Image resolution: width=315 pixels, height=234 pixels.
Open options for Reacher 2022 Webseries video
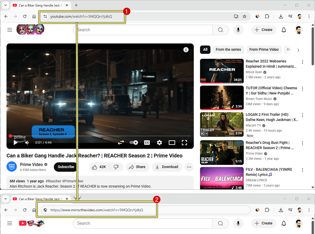302,62
